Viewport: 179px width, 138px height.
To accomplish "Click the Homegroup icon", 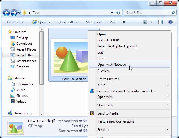I will pyautogui.click(x=10, y=113).
